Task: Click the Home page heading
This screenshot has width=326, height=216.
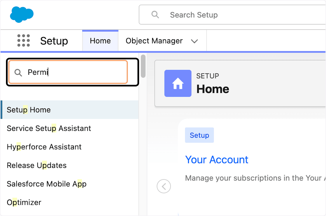Action: pyautogui.click(x=213, y=89)
